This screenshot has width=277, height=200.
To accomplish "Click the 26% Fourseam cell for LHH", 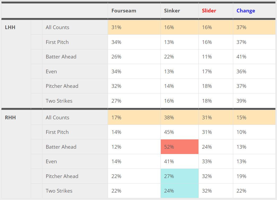I will [x=116, y=57].
